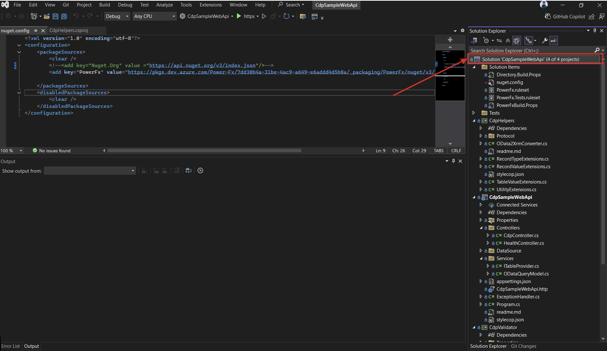This screenshot has height=351, width=607.
Task: Click the Restart/refresh blue circular arrow icon
Action: [x=286, y=16]
